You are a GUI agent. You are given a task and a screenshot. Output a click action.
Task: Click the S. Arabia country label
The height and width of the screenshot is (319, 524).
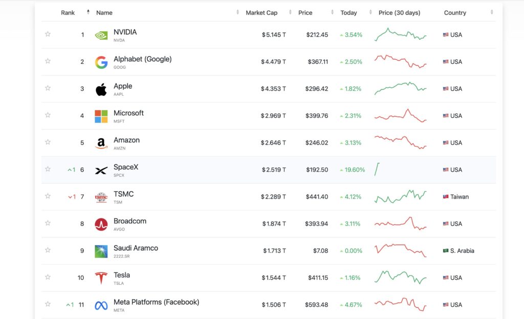[x=462, y=251]
